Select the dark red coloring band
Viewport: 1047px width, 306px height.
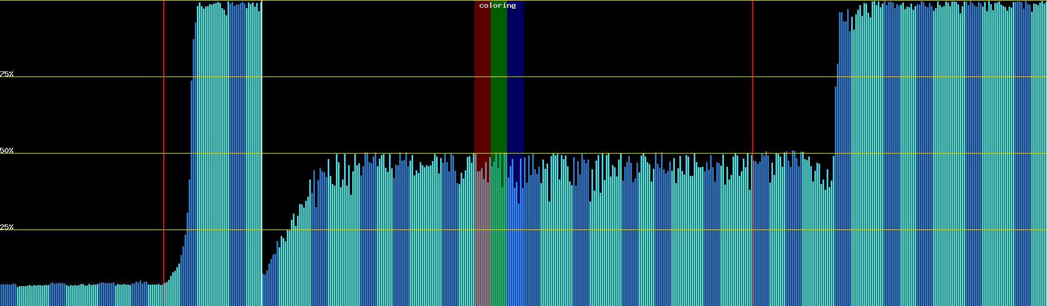[482, 76]
